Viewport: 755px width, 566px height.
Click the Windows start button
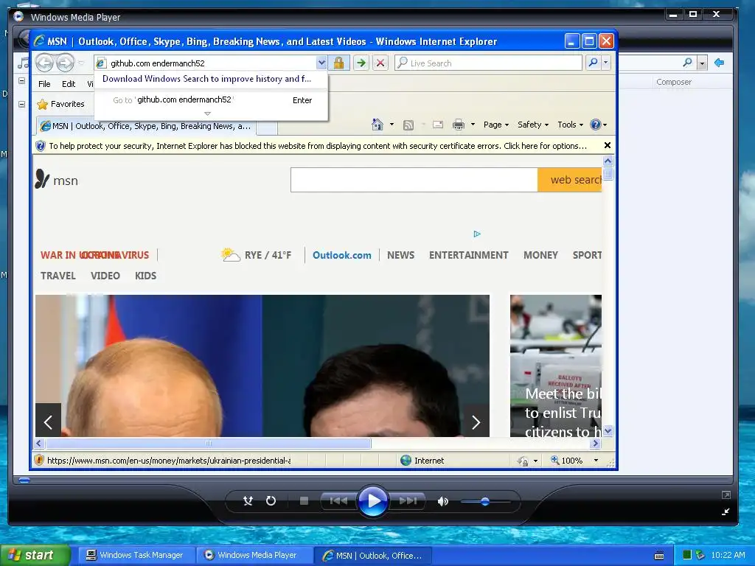tap(35, 555)
